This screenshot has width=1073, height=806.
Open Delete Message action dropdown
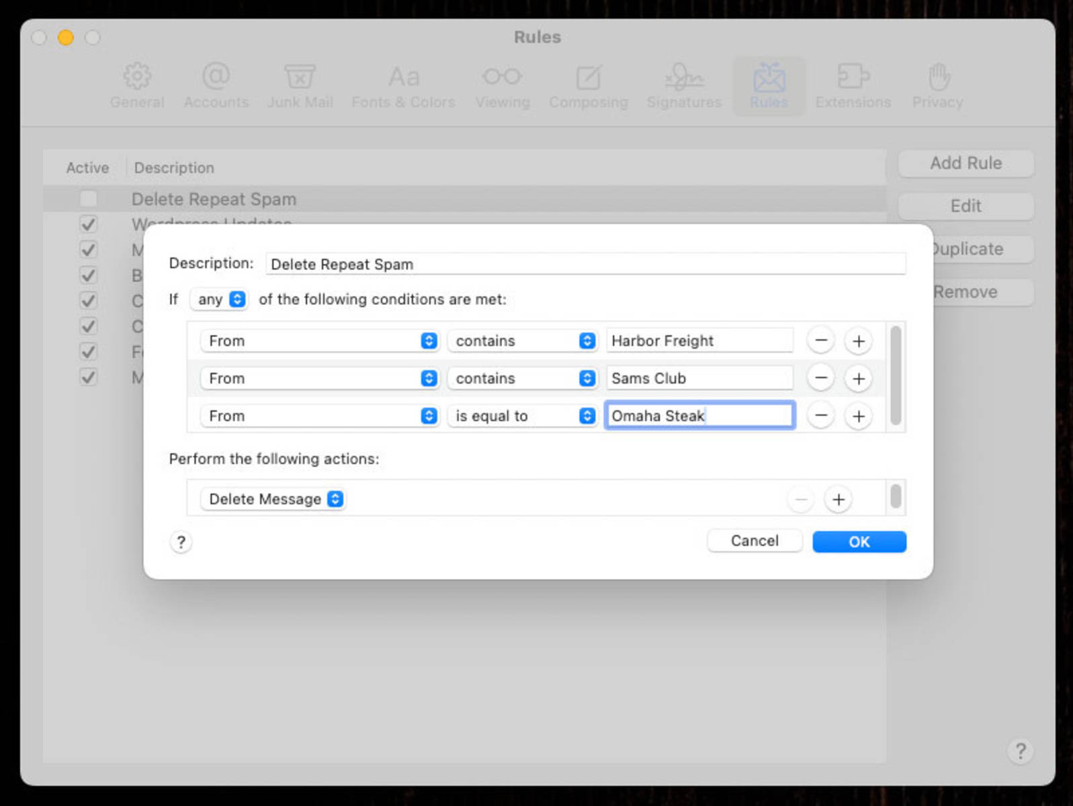273,499
